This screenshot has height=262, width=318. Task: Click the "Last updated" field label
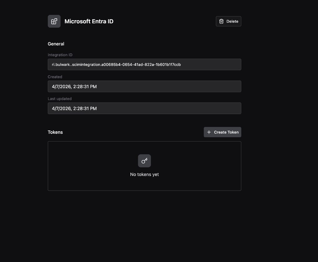click(x=60, y=98)
